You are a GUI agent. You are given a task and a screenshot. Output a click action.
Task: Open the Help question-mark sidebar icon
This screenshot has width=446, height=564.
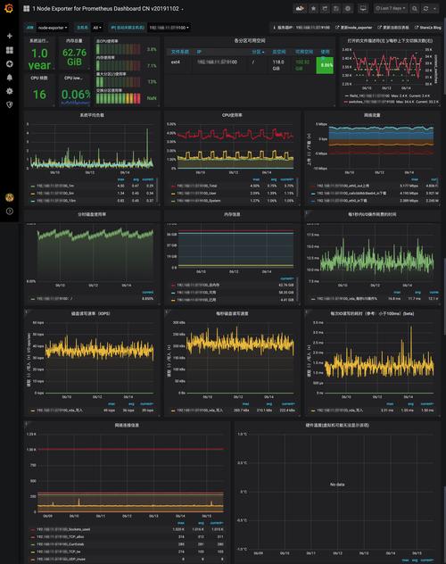[10, 211]
